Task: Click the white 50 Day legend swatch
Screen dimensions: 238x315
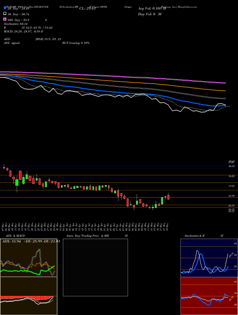Action: (x=5, y=14)
